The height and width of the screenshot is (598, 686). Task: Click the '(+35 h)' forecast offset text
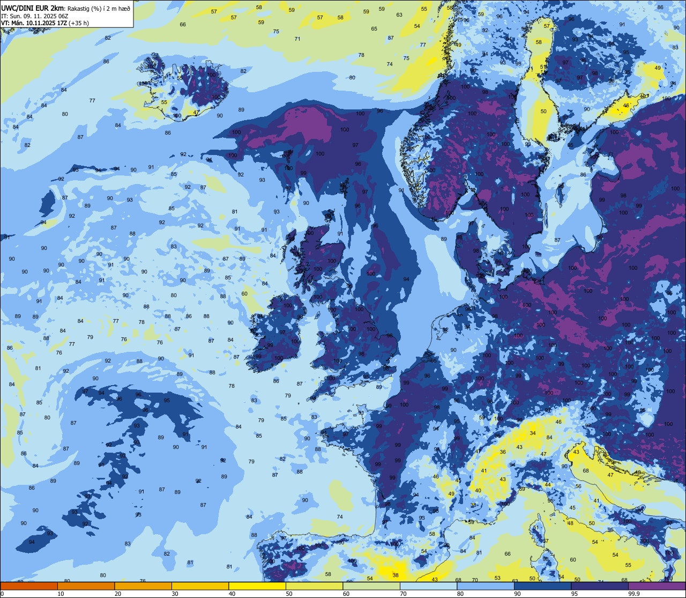pyautogui.click(x=79, y=23)
